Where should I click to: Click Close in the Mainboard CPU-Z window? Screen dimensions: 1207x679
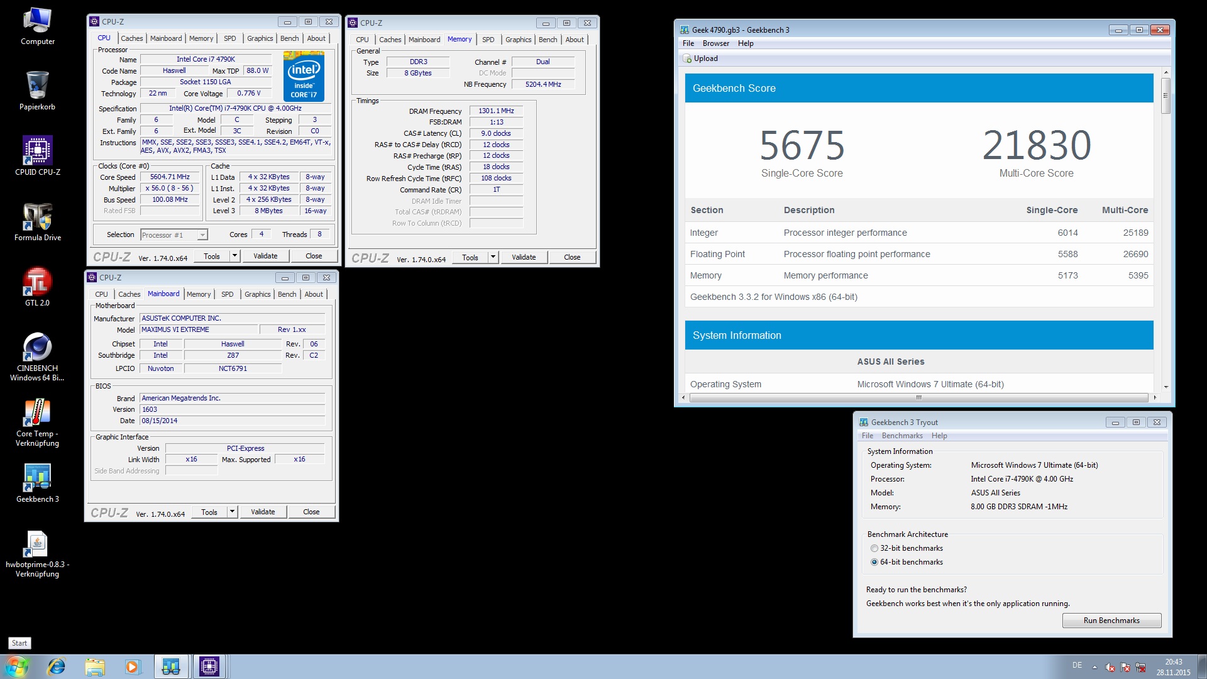[x=311, y=512]
